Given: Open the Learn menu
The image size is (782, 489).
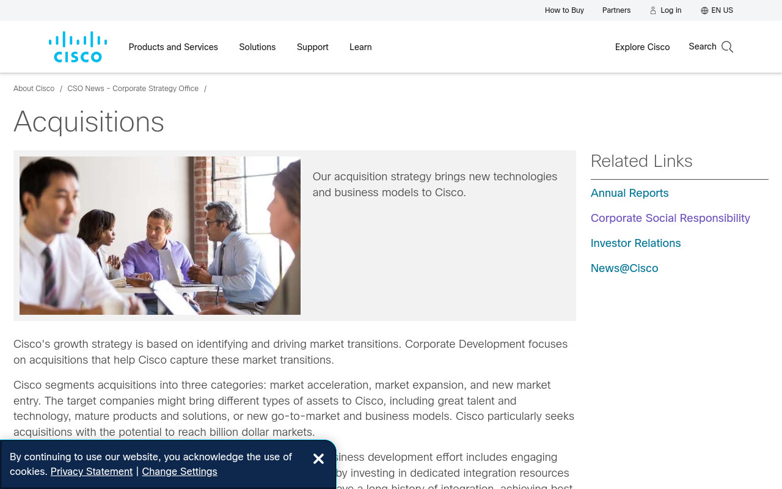Looking at the screenshot, I should [360, 47].
